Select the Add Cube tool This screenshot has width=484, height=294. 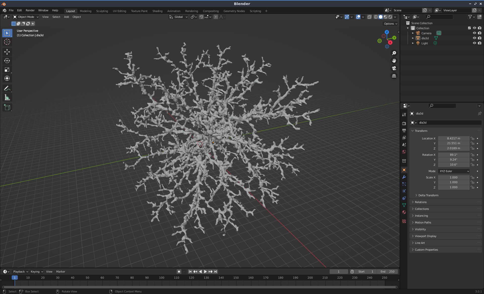[x=7, y=107]
